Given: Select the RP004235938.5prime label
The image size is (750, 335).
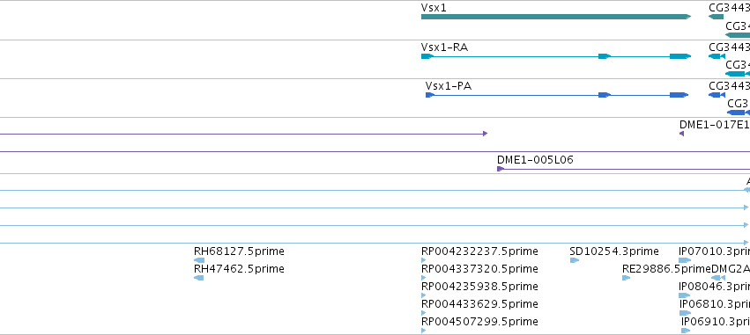Looking at the screenshot, I should coord(479,287).
